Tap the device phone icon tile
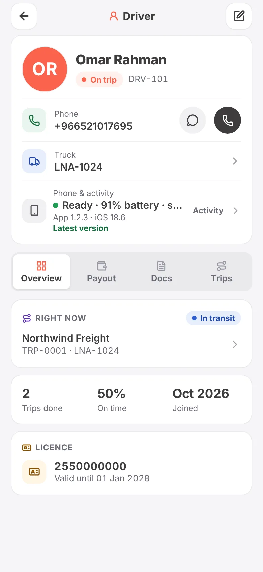Viewport: 263px width, 572px height. (x=34, y=211)
